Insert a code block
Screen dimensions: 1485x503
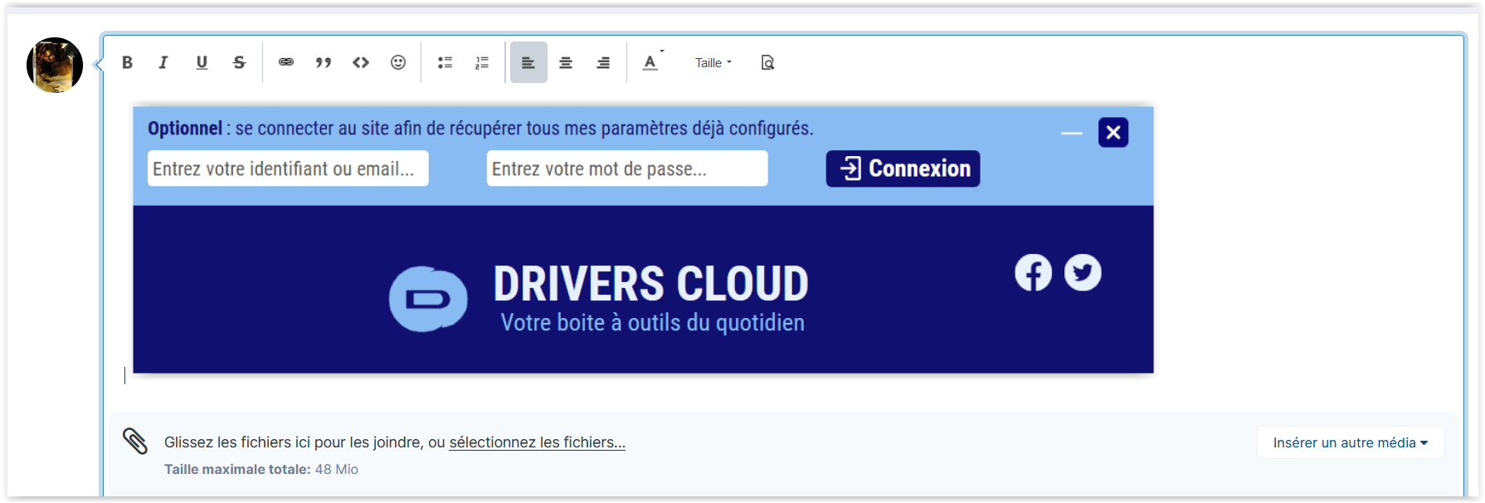click(x=361, y=62)
